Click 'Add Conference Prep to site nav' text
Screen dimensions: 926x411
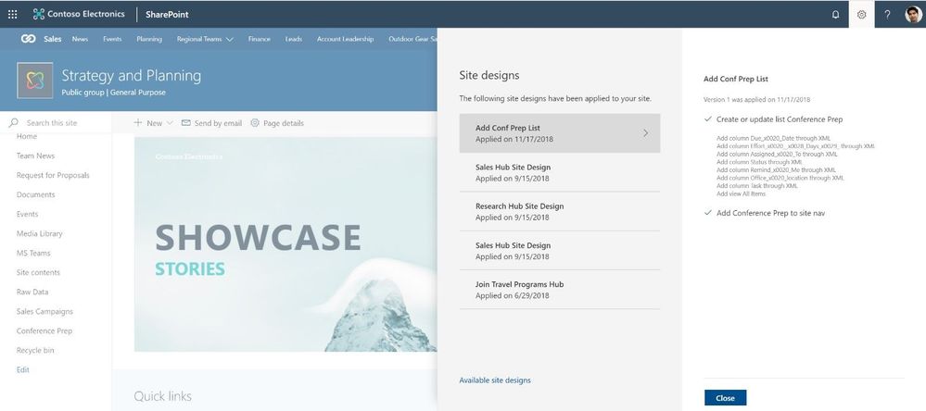click(x=770, y=213)
